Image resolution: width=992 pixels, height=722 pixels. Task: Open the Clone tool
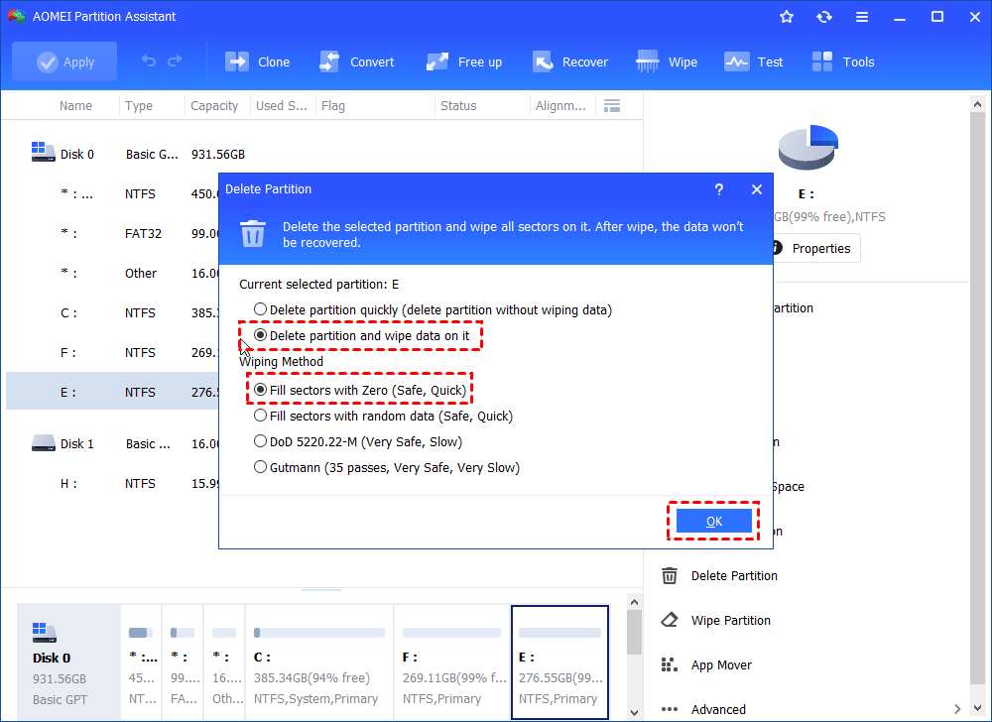[257, 61]
